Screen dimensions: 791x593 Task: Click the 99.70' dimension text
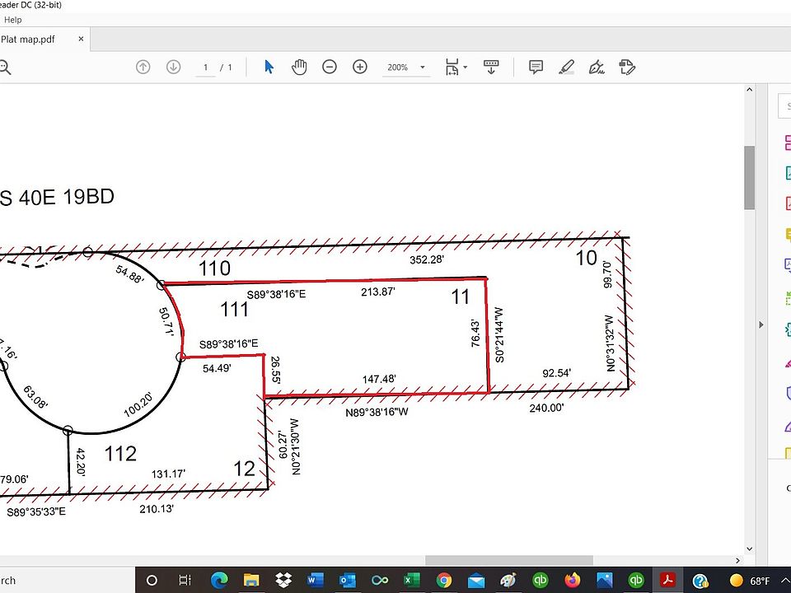pyautogui.click(x=607, y=275)
